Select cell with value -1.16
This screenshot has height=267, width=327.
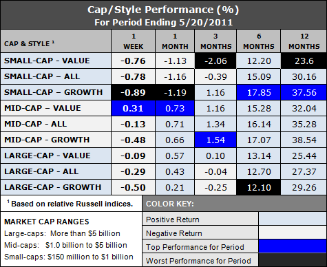(175, 76)
